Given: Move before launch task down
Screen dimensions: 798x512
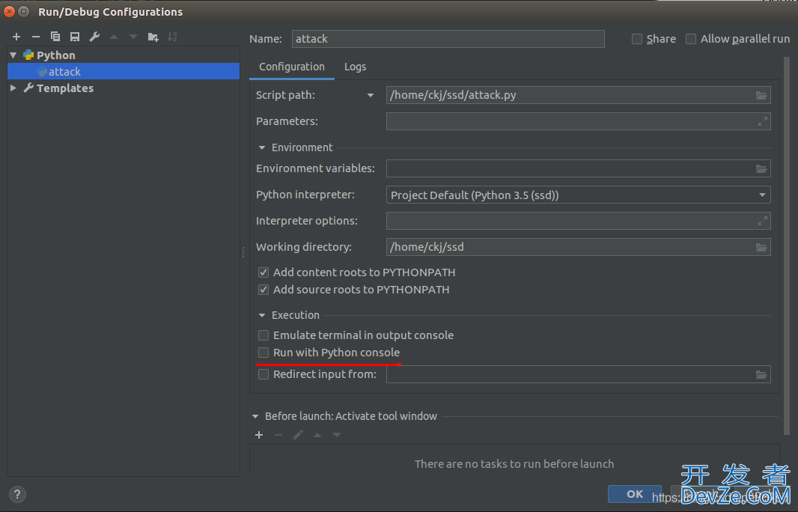Looking at the screenshot, I should [336, 435].
